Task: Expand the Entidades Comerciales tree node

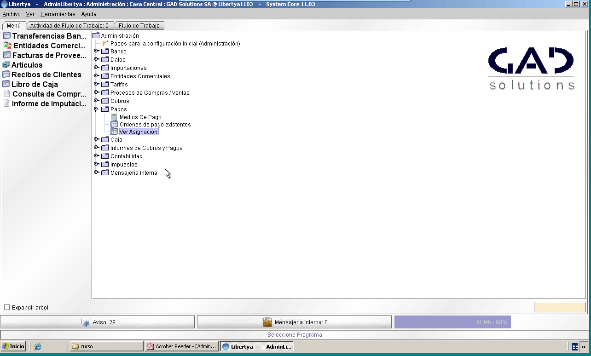Action: click(96, 76)
